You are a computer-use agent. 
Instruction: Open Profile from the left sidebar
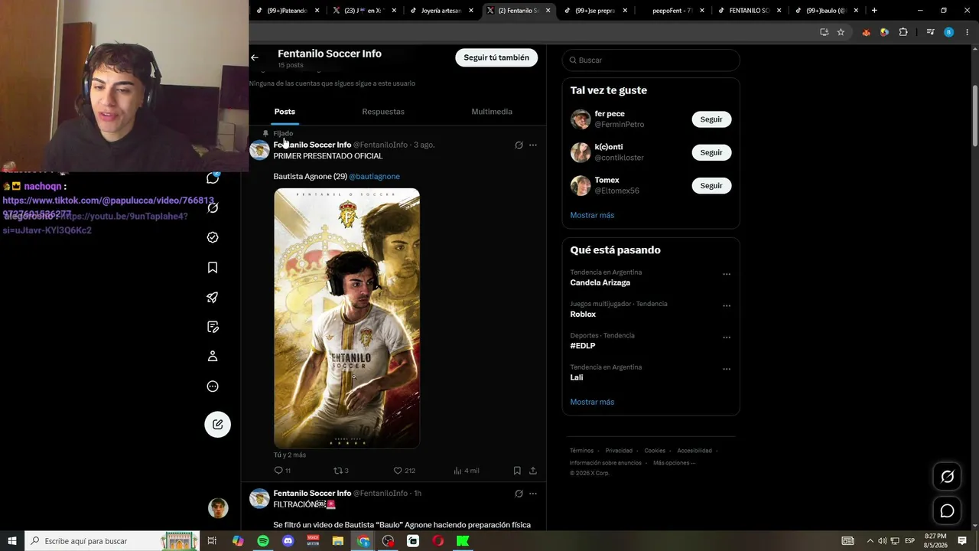[x=213, y=356]
